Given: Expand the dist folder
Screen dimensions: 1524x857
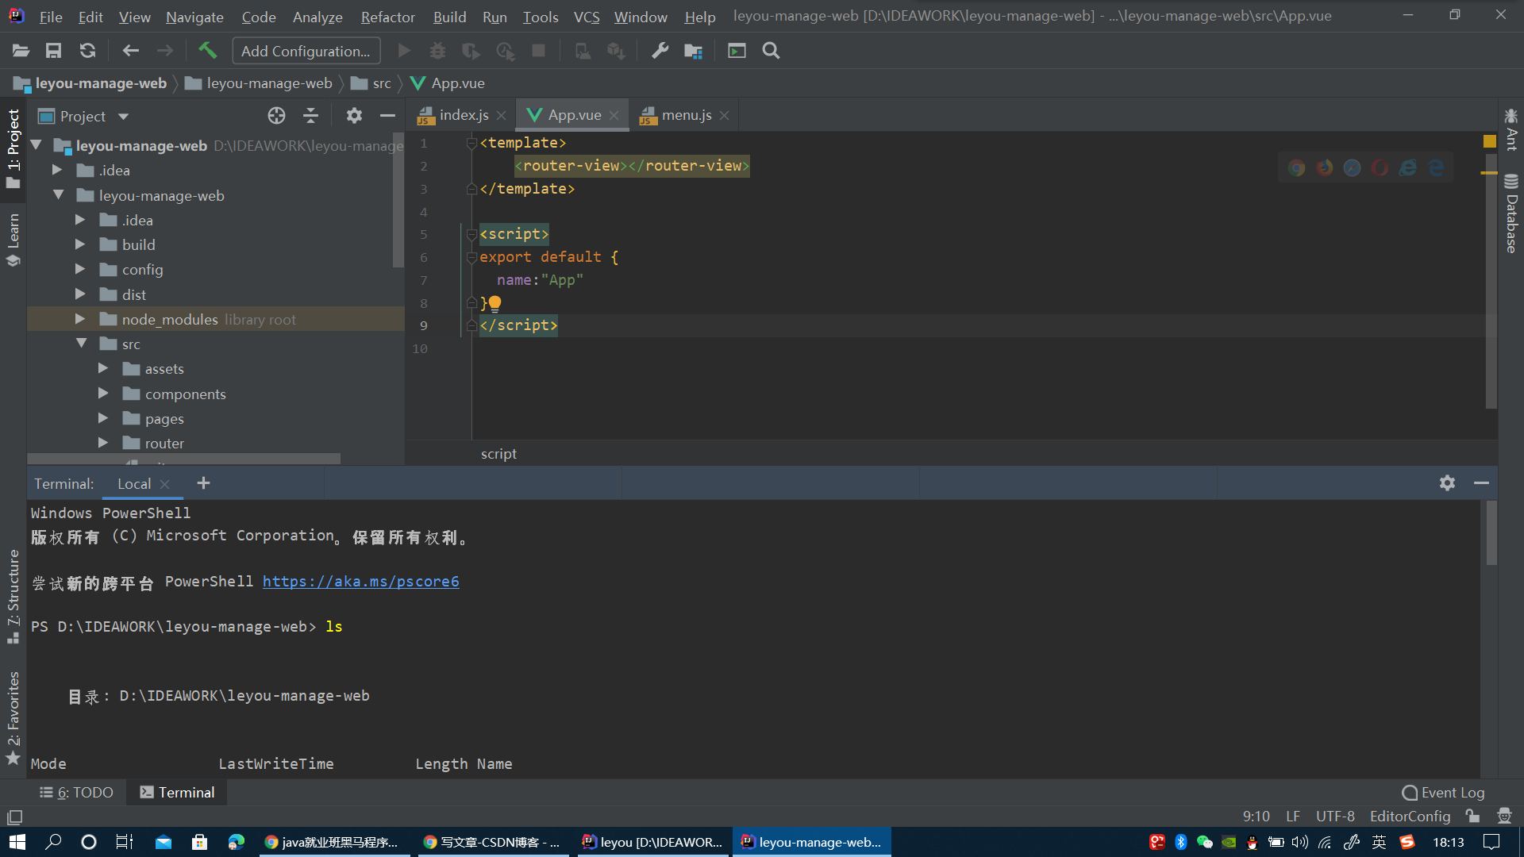Looking at the screenshot, I should (80, 294).
